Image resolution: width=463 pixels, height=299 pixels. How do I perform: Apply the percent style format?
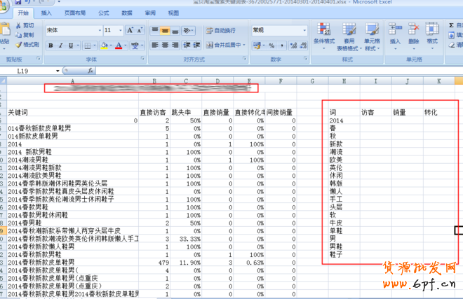(x=271, y=46)
